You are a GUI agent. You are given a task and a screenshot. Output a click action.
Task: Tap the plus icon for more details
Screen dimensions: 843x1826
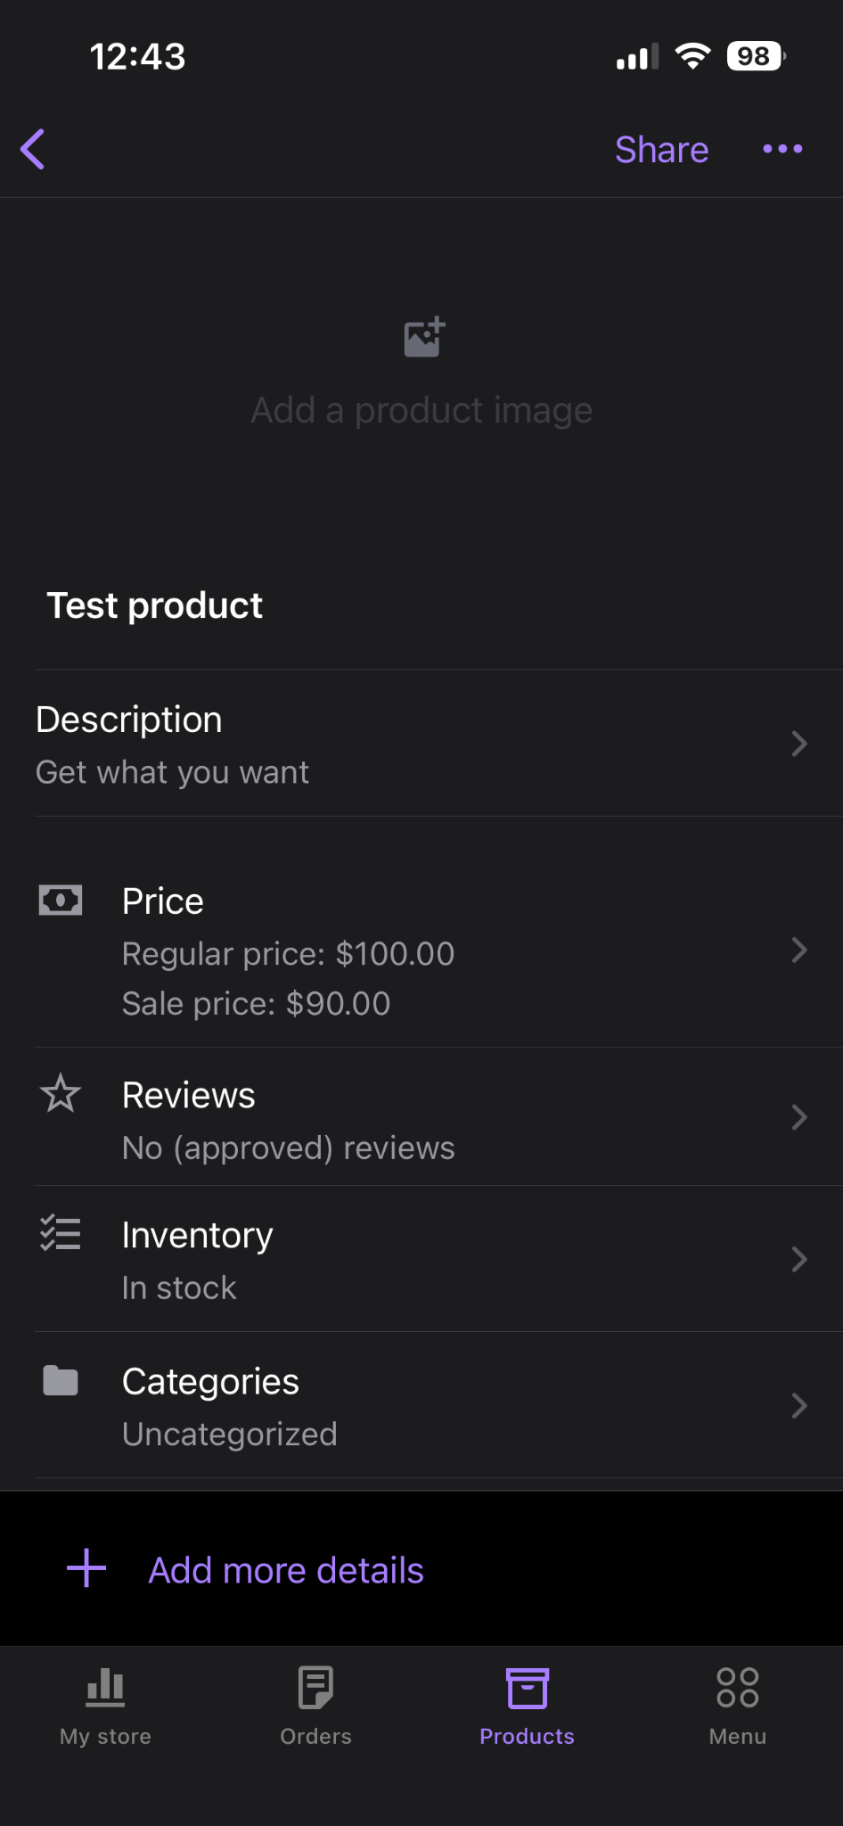86,1568
